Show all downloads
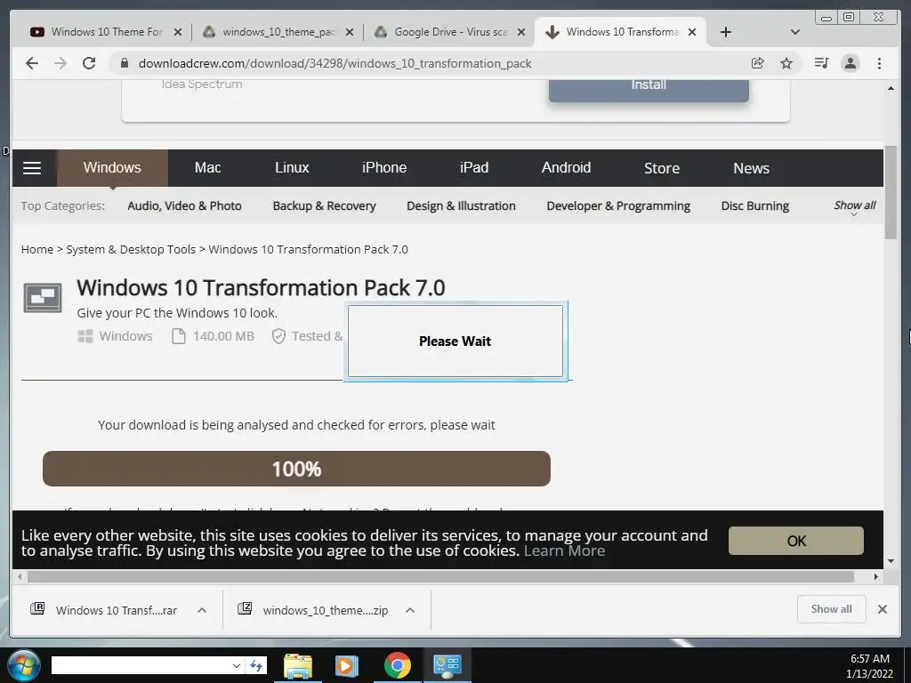Screen dimensions: 911x683 click(832, 609)
